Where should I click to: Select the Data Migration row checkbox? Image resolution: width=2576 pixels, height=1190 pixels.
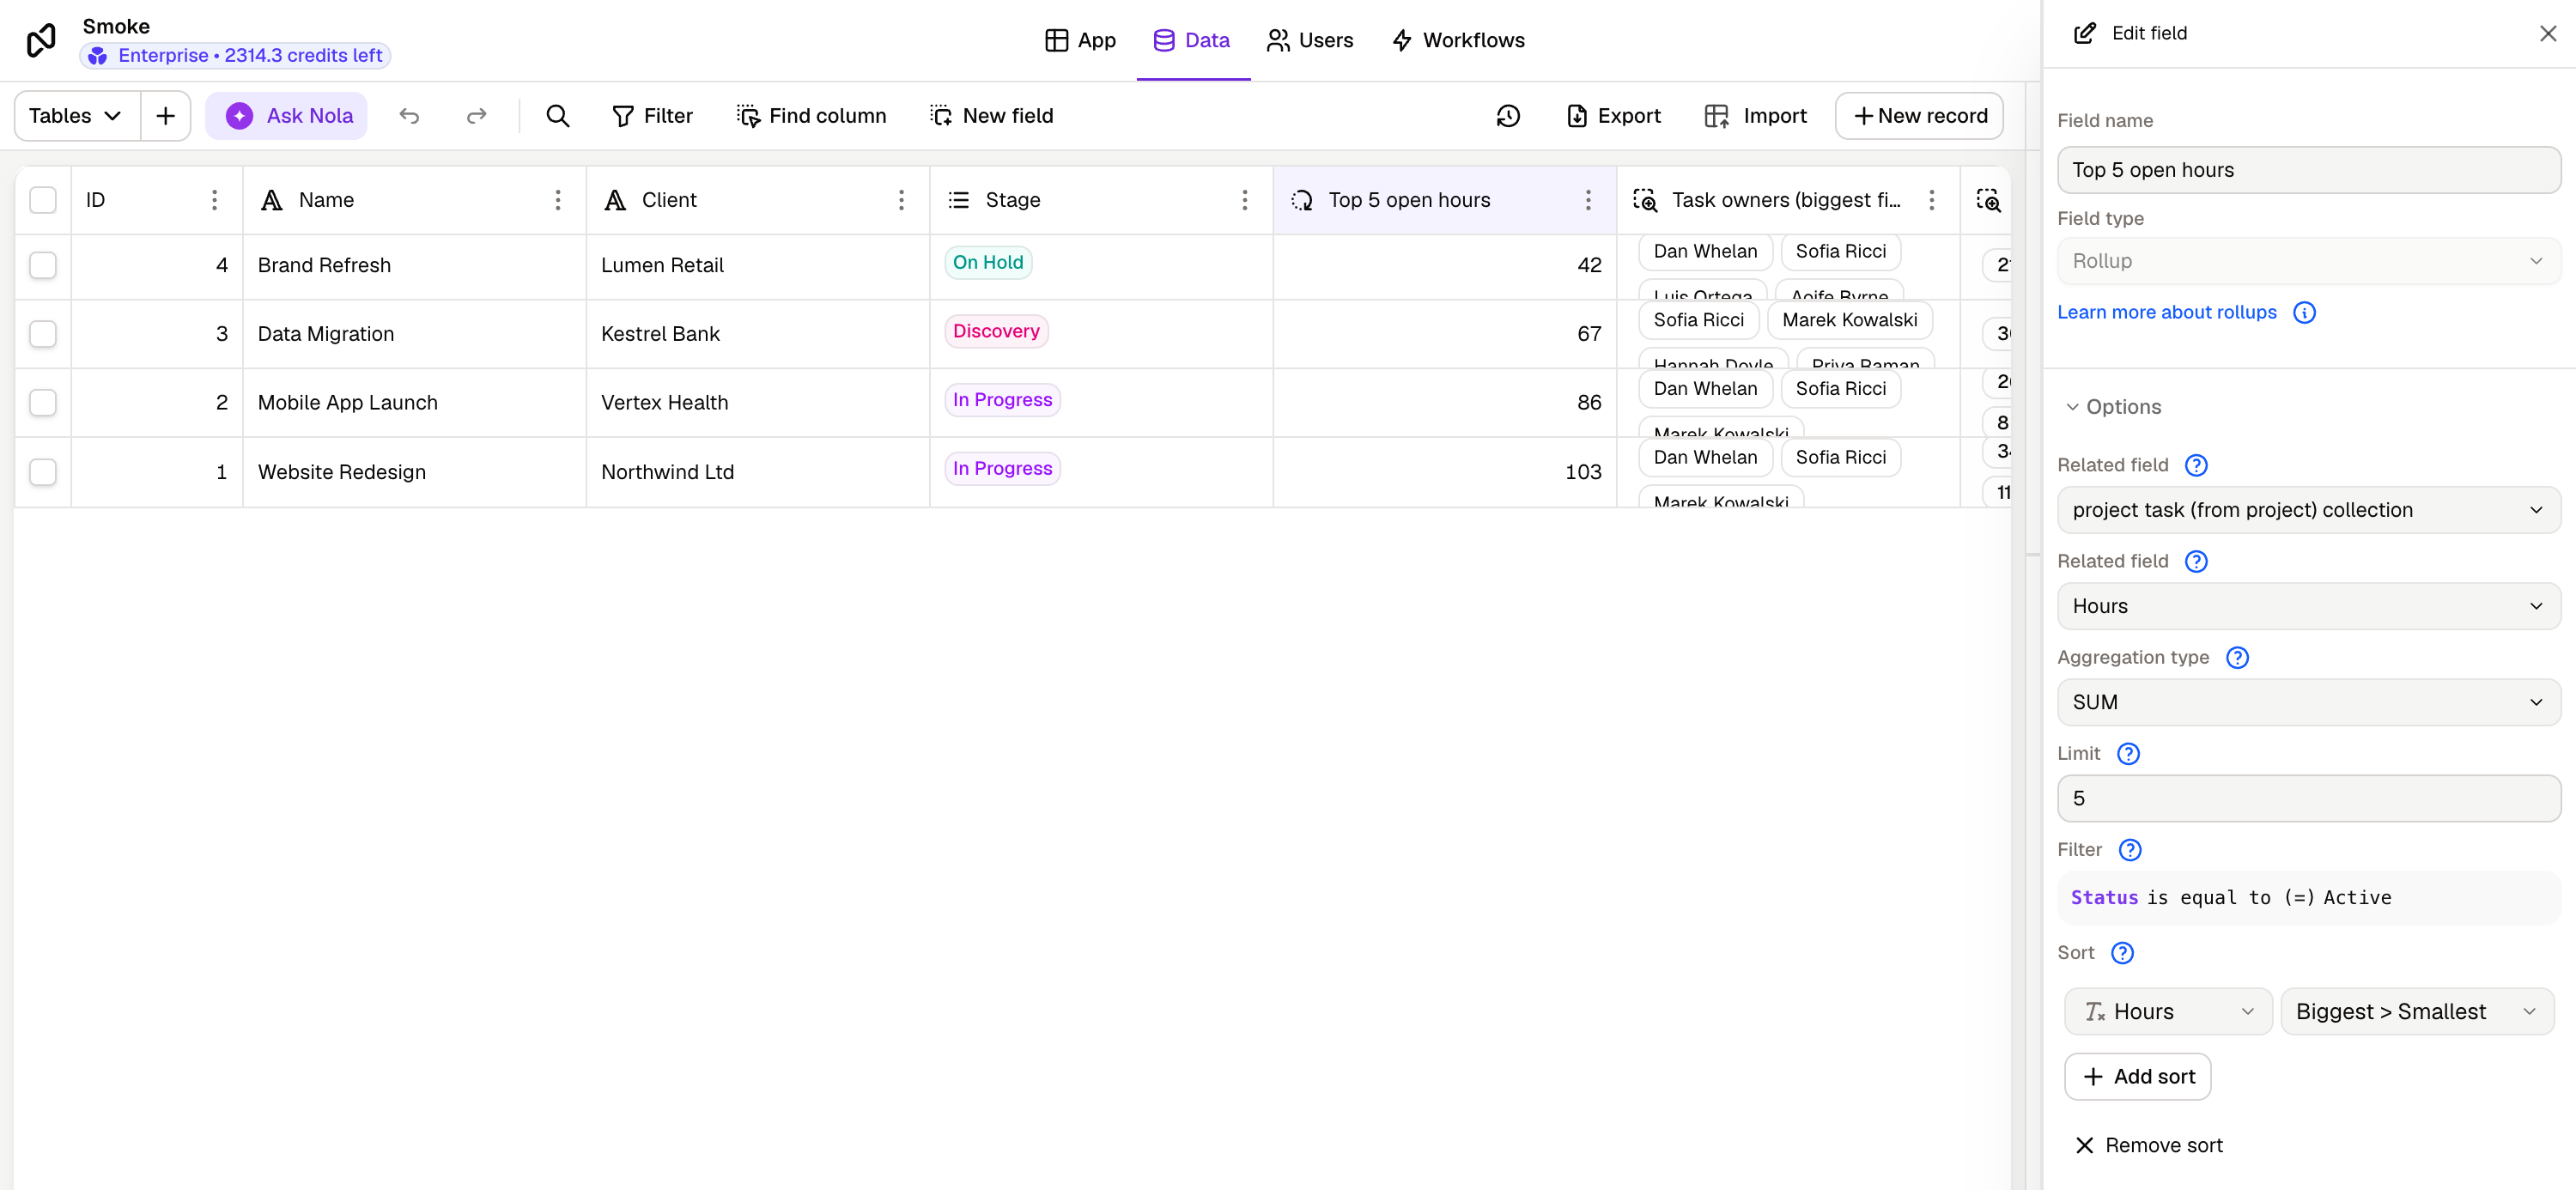43,334
